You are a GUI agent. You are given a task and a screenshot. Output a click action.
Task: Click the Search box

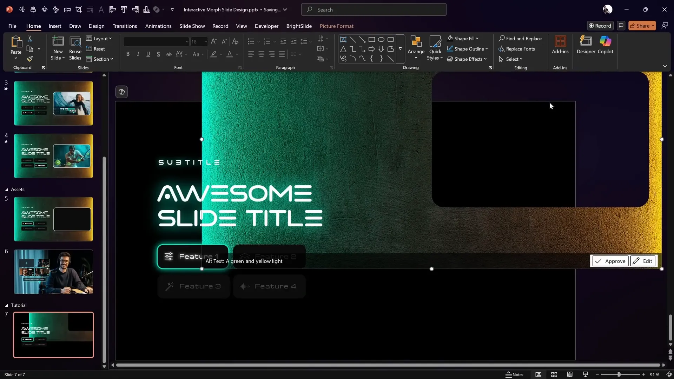pos(374,9)
